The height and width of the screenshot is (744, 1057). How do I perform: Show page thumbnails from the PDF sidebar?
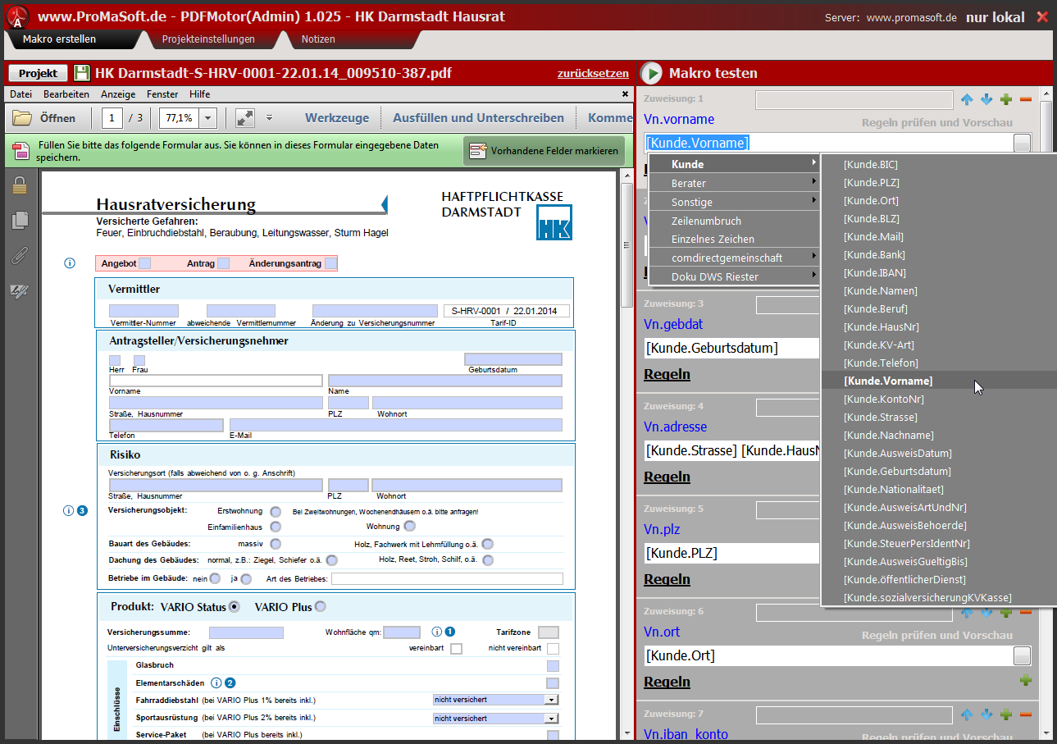20,220
